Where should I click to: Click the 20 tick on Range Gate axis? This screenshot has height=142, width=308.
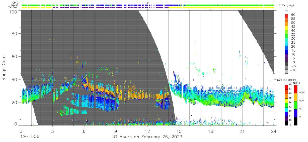point(15,102)
